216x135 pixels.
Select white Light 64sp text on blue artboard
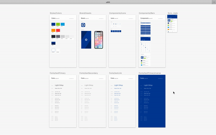(148, 85)
